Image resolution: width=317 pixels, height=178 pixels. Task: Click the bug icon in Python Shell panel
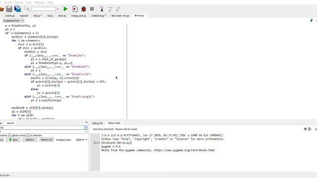click(305, 129)
